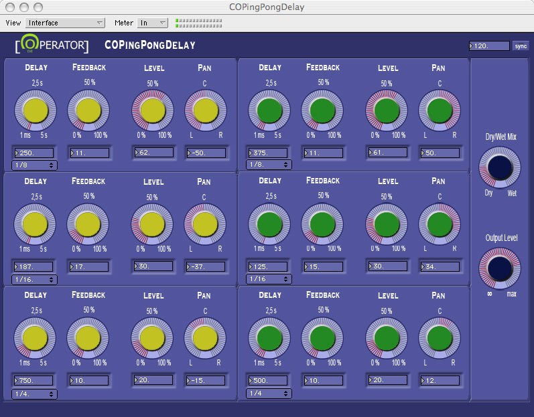Image resolution: width=534 pixels, height=417 pixels.
Task: Click the yellow Delay knob set to 250
Action: pos(36,110)
